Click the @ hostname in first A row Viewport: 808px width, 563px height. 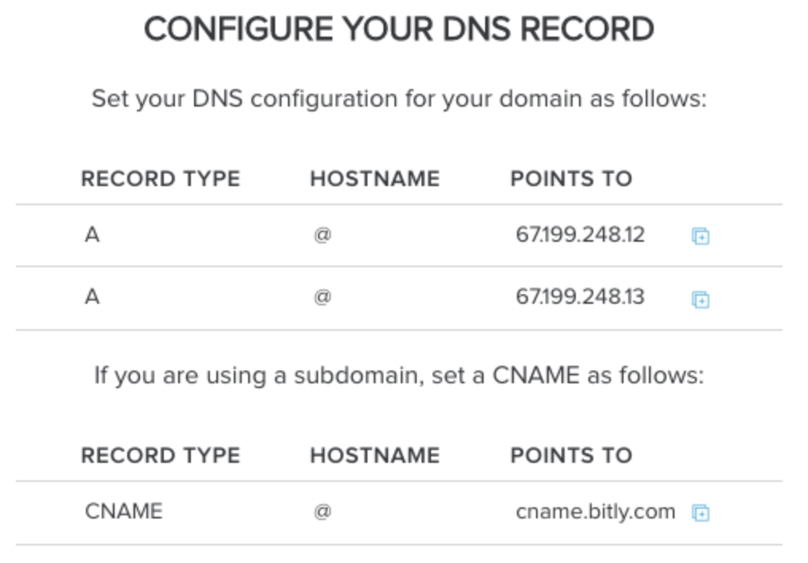coord(323,235)
